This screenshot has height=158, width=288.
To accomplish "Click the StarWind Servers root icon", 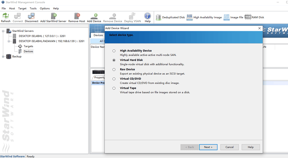I will [9, 31].
